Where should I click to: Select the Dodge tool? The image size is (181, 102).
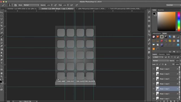[1, 56]
